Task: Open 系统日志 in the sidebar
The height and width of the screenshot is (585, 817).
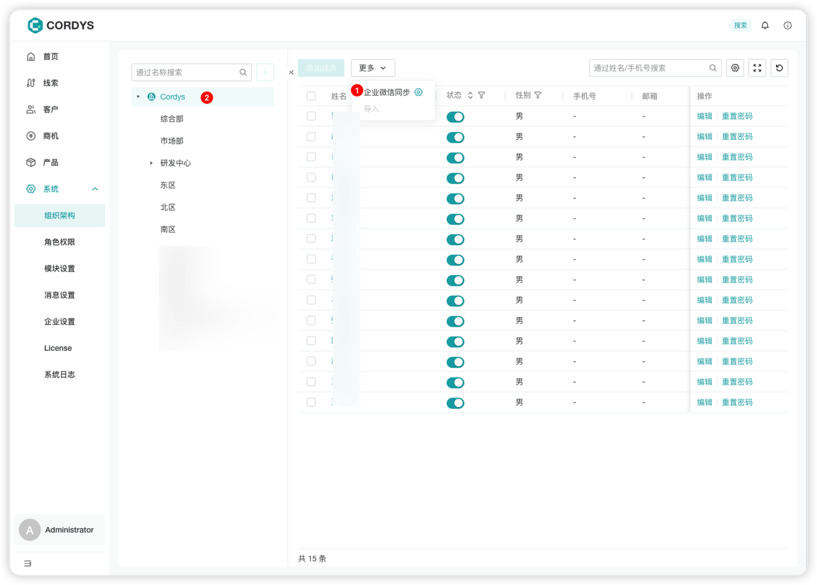Action: tap(59, 374)
